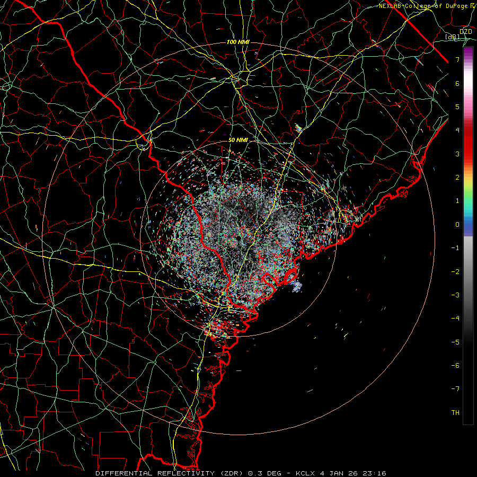Image resolution: width=477 pixels, height=477 pixels.
Task: Click the -3 dB scale value
Action: click(455, 295)
